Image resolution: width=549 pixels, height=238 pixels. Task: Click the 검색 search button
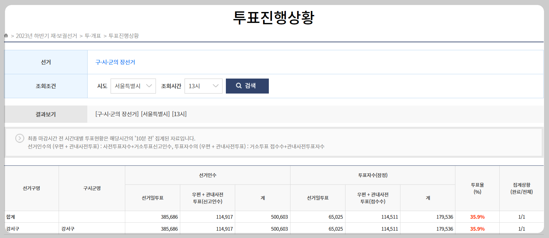(247, 86)
